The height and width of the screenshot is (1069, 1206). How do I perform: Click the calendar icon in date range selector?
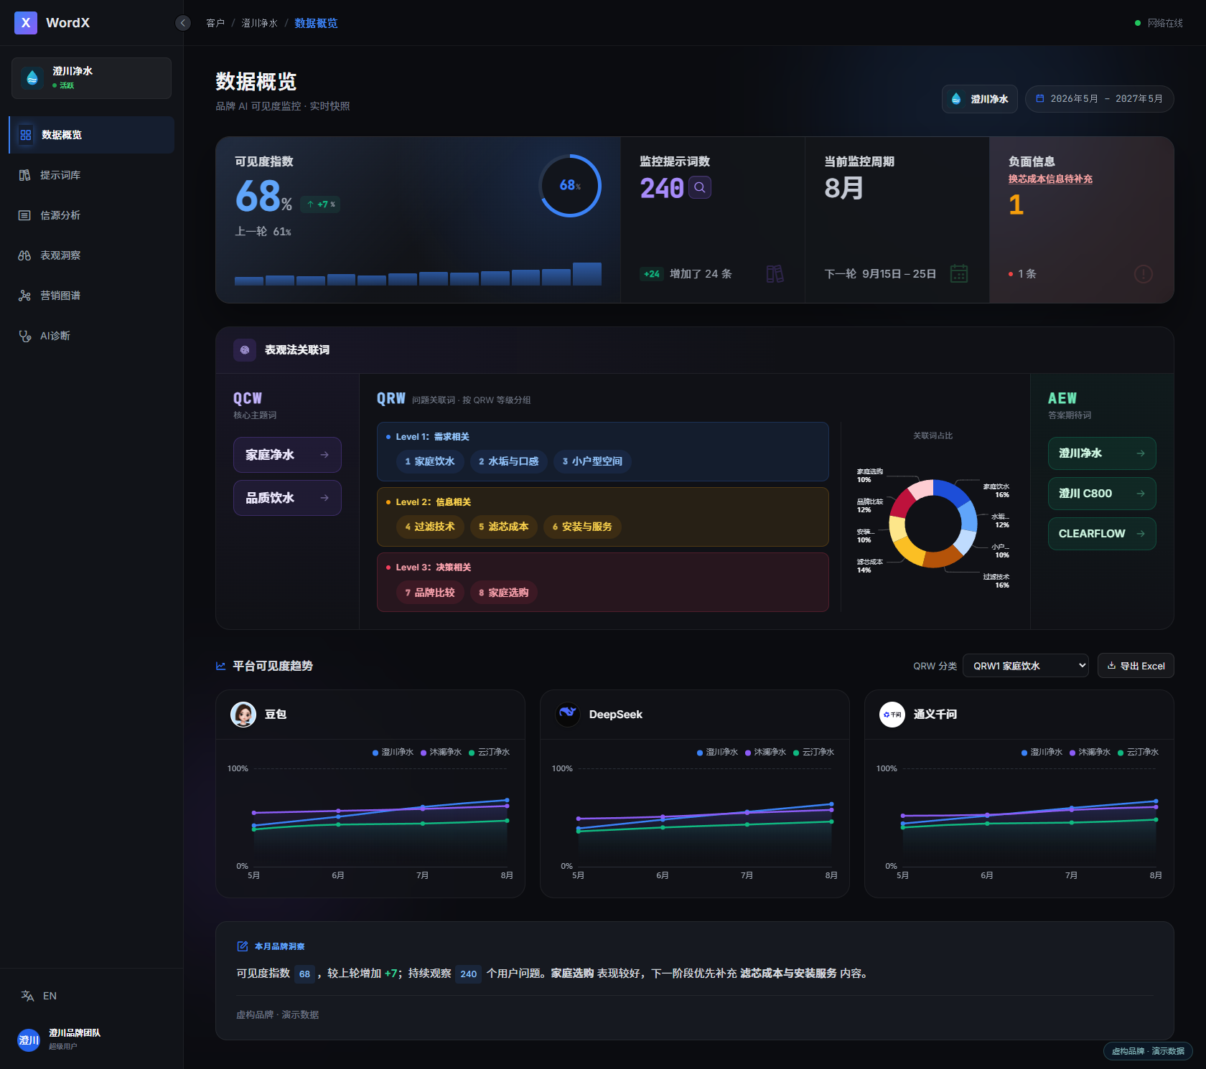(x=1040, y=99)
